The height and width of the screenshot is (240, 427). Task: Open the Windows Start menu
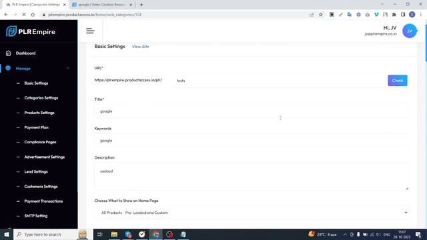click(7, 234)
